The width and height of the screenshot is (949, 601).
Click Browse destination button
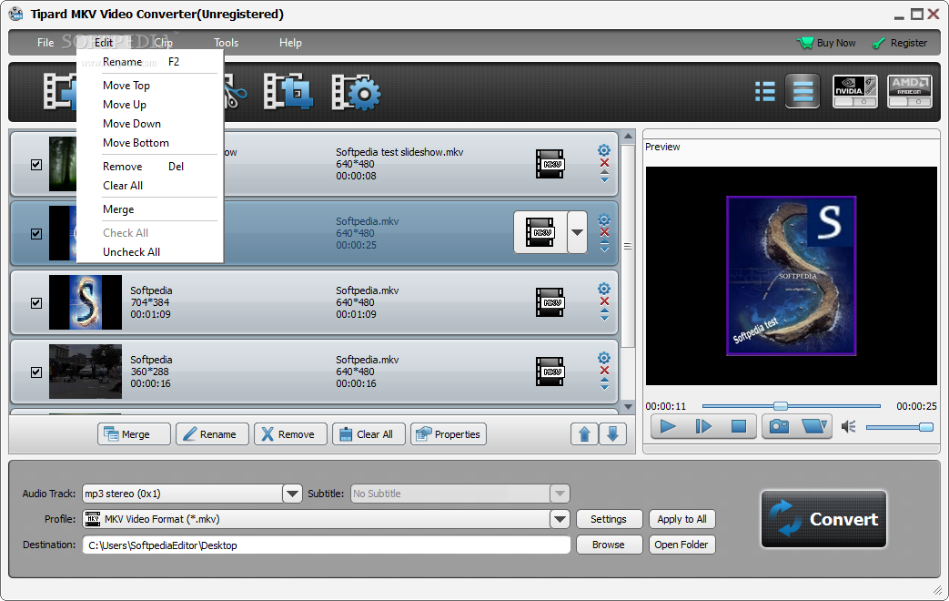pyautogui.click(x=609, y=545)
